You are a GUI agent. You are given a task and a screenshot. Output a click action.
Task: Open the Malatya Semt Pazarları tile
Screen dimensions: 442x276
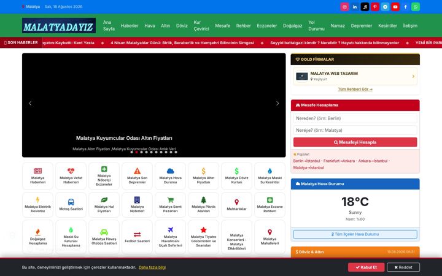point(170,205)
